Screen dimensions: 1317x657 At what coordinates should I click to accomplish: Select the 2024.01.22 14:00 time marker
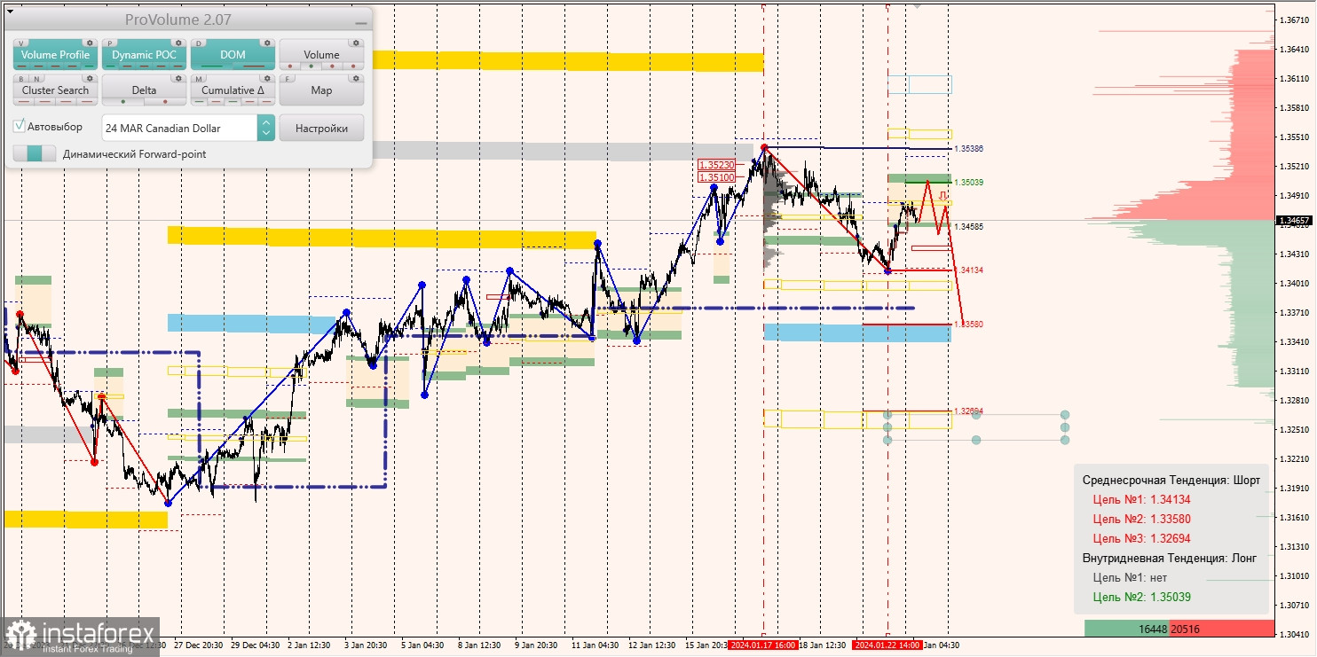coord(887,645)
